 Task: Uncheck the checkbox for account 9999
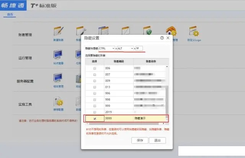tap(95, 119)
